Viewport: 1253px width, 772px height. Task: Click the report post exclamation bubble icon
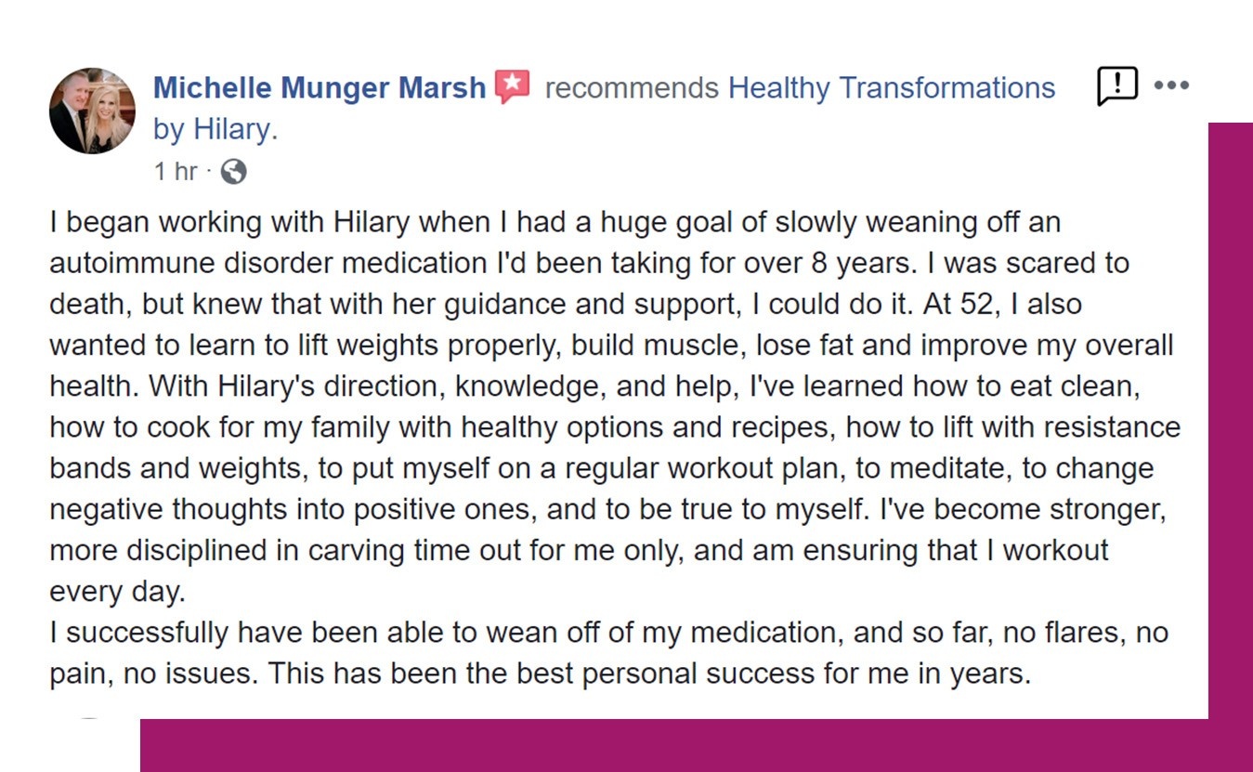[x=1116, y=86]
